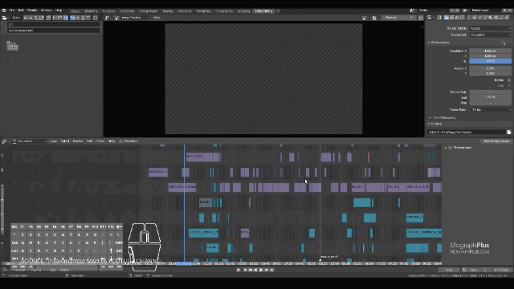Screen dimensions: 514x289
Task: Open the Properties editor type dropdown
Action: click(x=430, y=18)
